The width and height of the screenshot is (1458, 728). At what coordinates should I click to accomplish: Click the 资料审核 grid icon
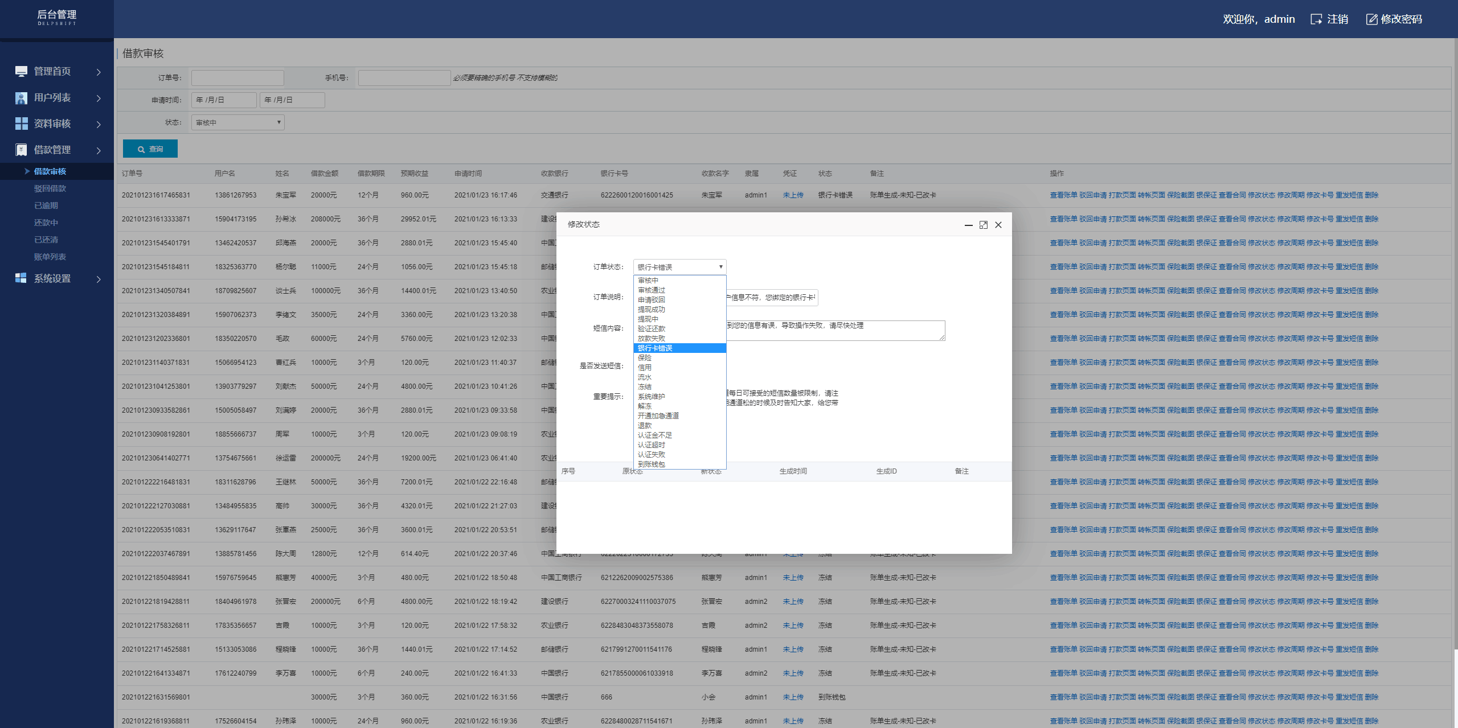point(21,124)
